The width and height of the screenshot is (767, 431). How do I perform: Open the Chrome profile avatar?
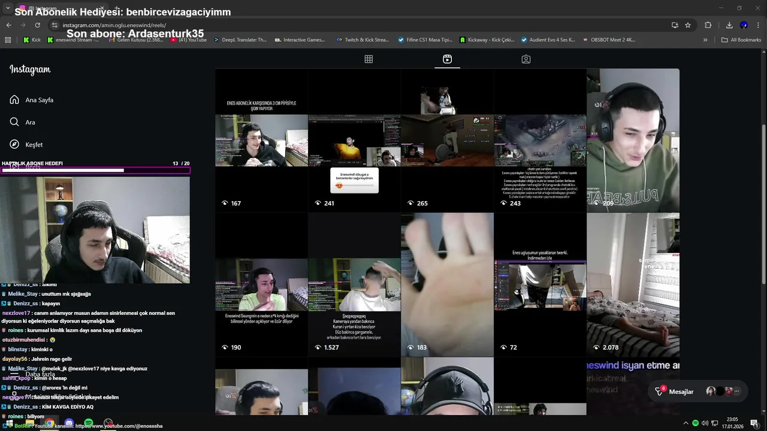click(x=744, y=25)
